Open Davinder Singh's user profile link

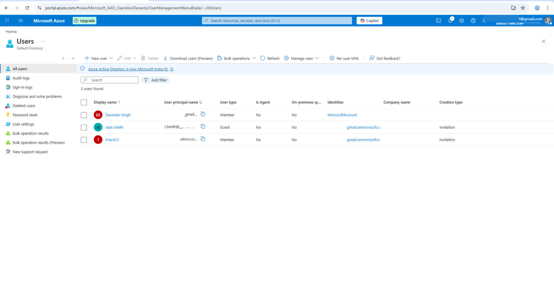click(x=118, y=115)
